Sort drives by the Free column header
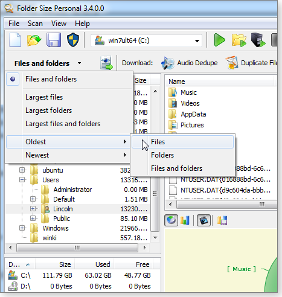The width and height of the screenshot is (282, 297). point(143,264)
